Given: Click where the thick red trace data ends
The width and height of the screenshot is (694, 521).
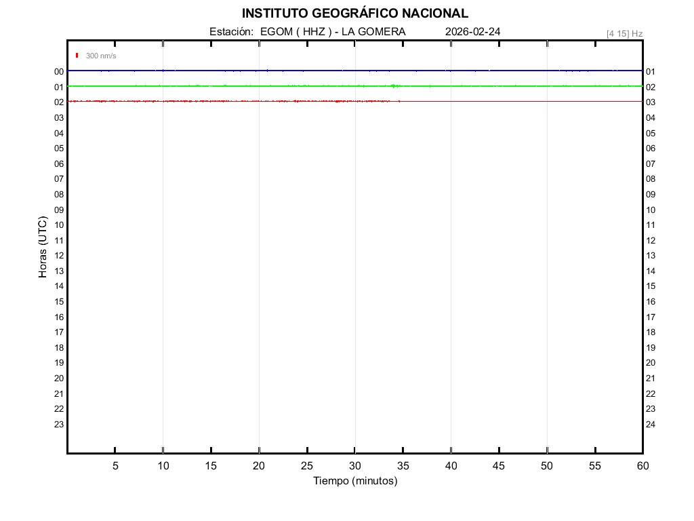Looking at the screenshot, I should pos(399,101).
